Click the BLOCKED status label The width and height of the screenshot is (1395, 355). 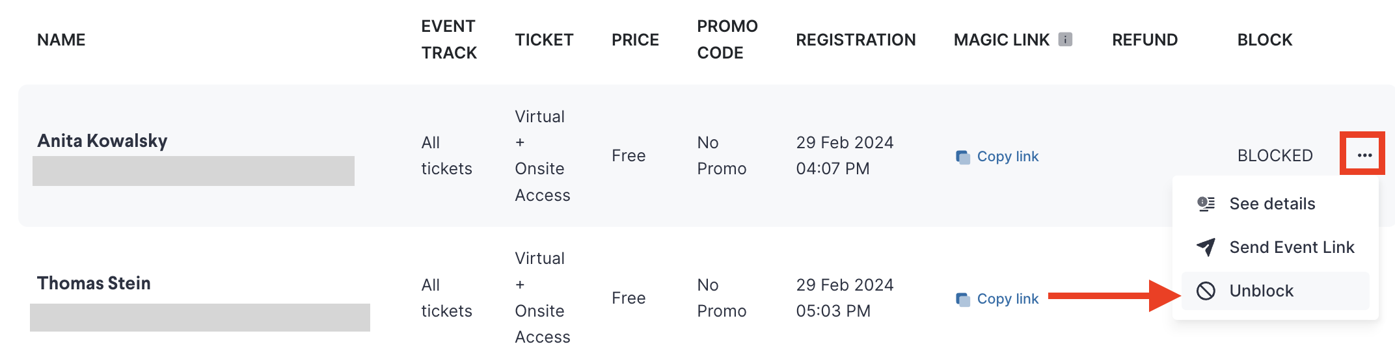pos(1275,155)
